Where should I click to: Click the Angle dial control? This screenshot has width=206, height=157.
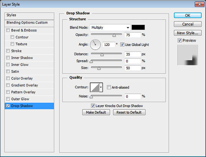[95, 45]
